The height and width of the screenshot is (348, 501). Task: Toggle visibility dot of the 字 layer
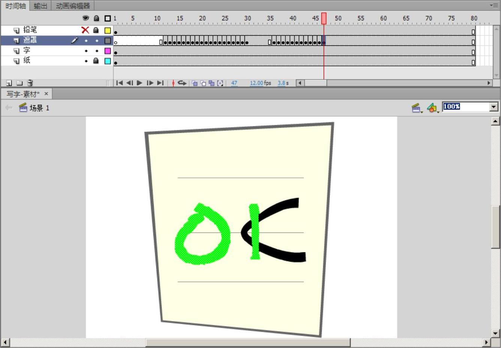(86, 51)
